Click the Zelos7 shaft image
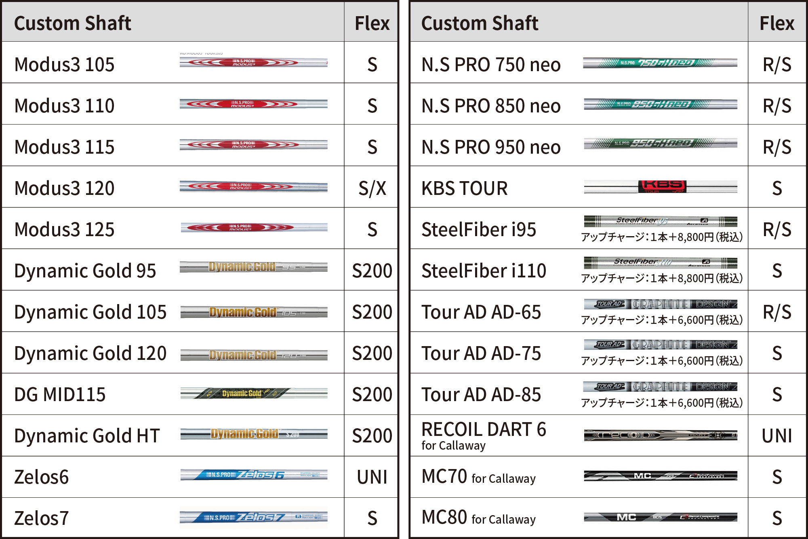 [x=253, y=517]
